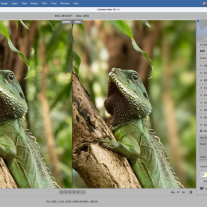Screen dimensions: 207x207
Task: Open the Help menu
Action: point(76,3)
